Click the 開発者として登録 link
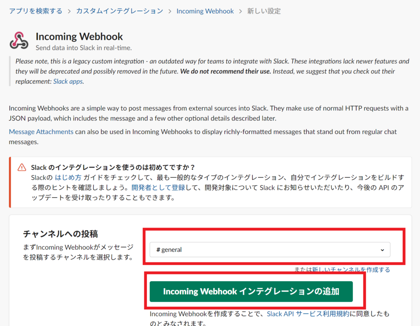The width and height of the screenshot is (420, 326). pyautogui.click(x=158, y=187)
